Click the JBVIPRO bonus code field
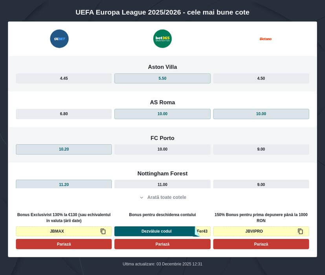 (x=255, y=231)
